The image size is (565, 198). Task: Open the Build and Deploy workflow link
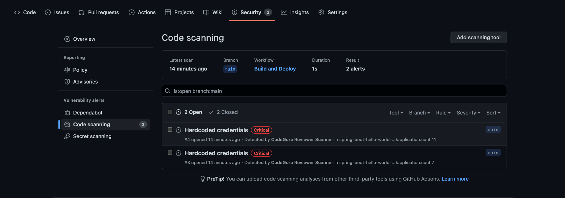tap(275, 69)
